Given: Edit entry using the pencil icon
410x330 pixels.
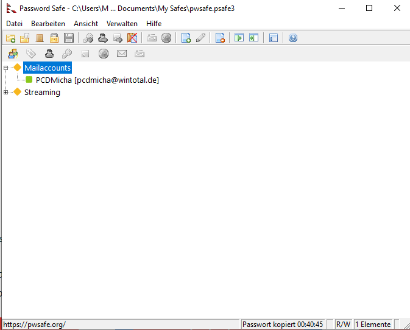Looking at the screenshot, I should (200, 38).
